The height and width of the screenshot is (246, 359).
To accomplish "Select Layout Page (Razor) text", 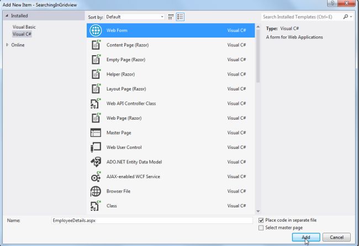I will click(126, 89).
